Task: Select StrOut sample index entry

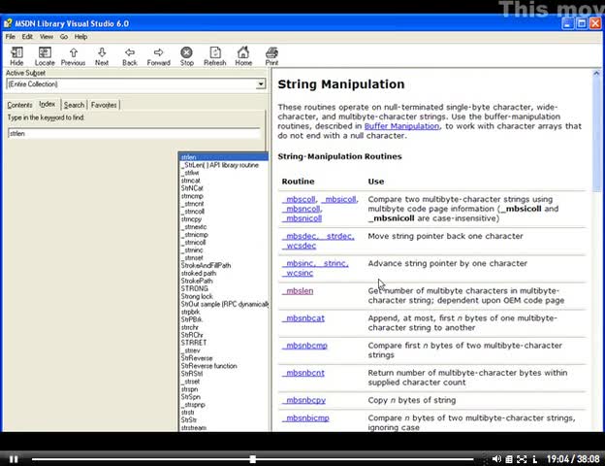Action: coord(225,304)
